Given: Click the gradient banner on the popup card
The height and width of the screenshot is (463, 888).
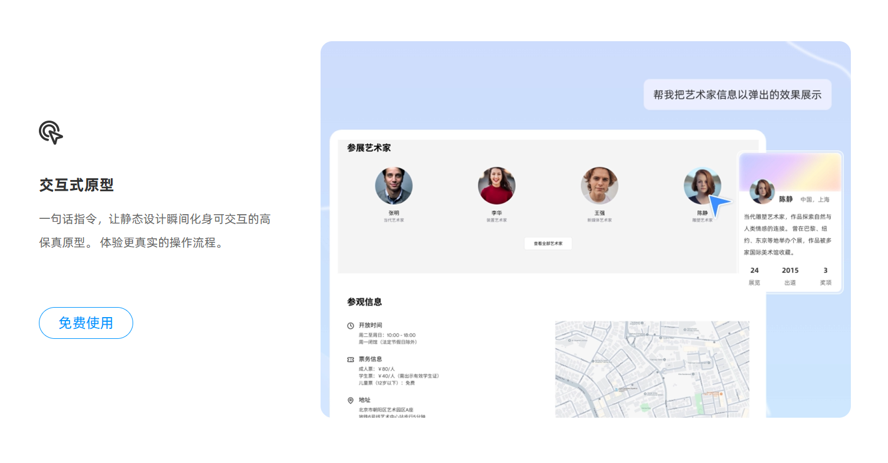Looking at the screenshot, I should [790, 172].
